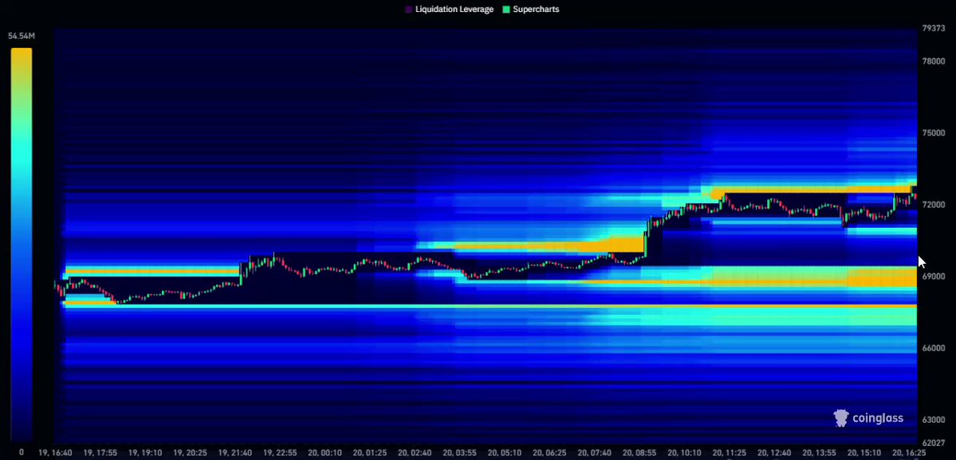
Task: Click the heatmap color scale gradient bar
Action: [22, 244]
